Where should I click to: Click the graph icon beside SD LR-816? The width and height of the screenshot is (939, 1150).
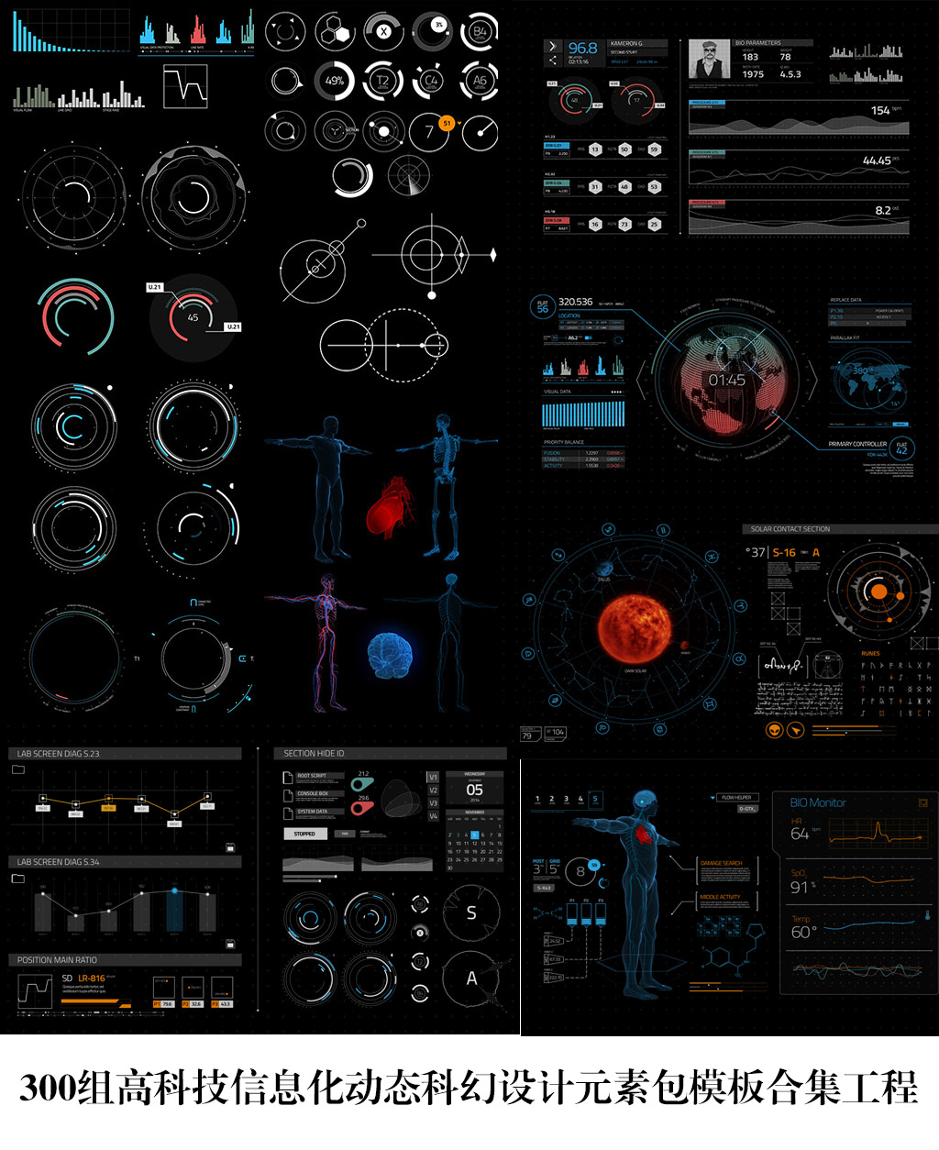click(35, 991)
